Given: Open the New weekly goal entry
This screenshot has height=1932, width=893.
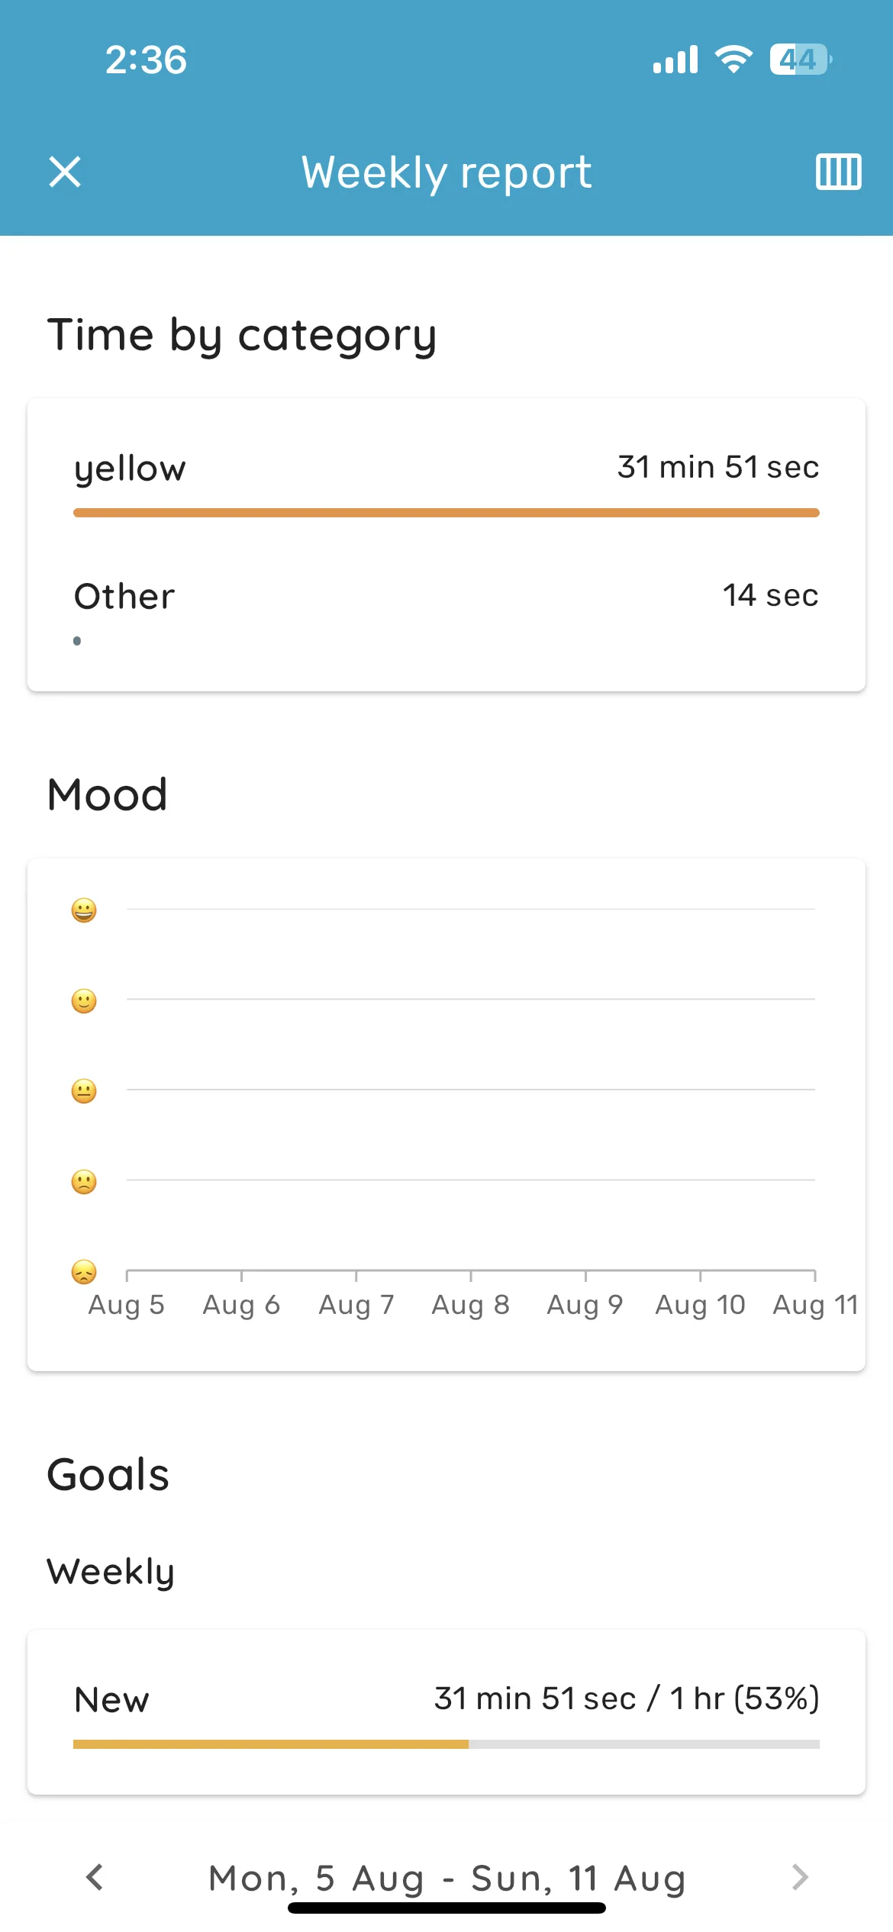Looking at the screenshot, I should (446, 1712).
